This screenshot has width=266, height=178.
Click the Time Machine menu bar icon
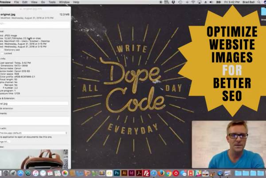(x=180, y=2)
